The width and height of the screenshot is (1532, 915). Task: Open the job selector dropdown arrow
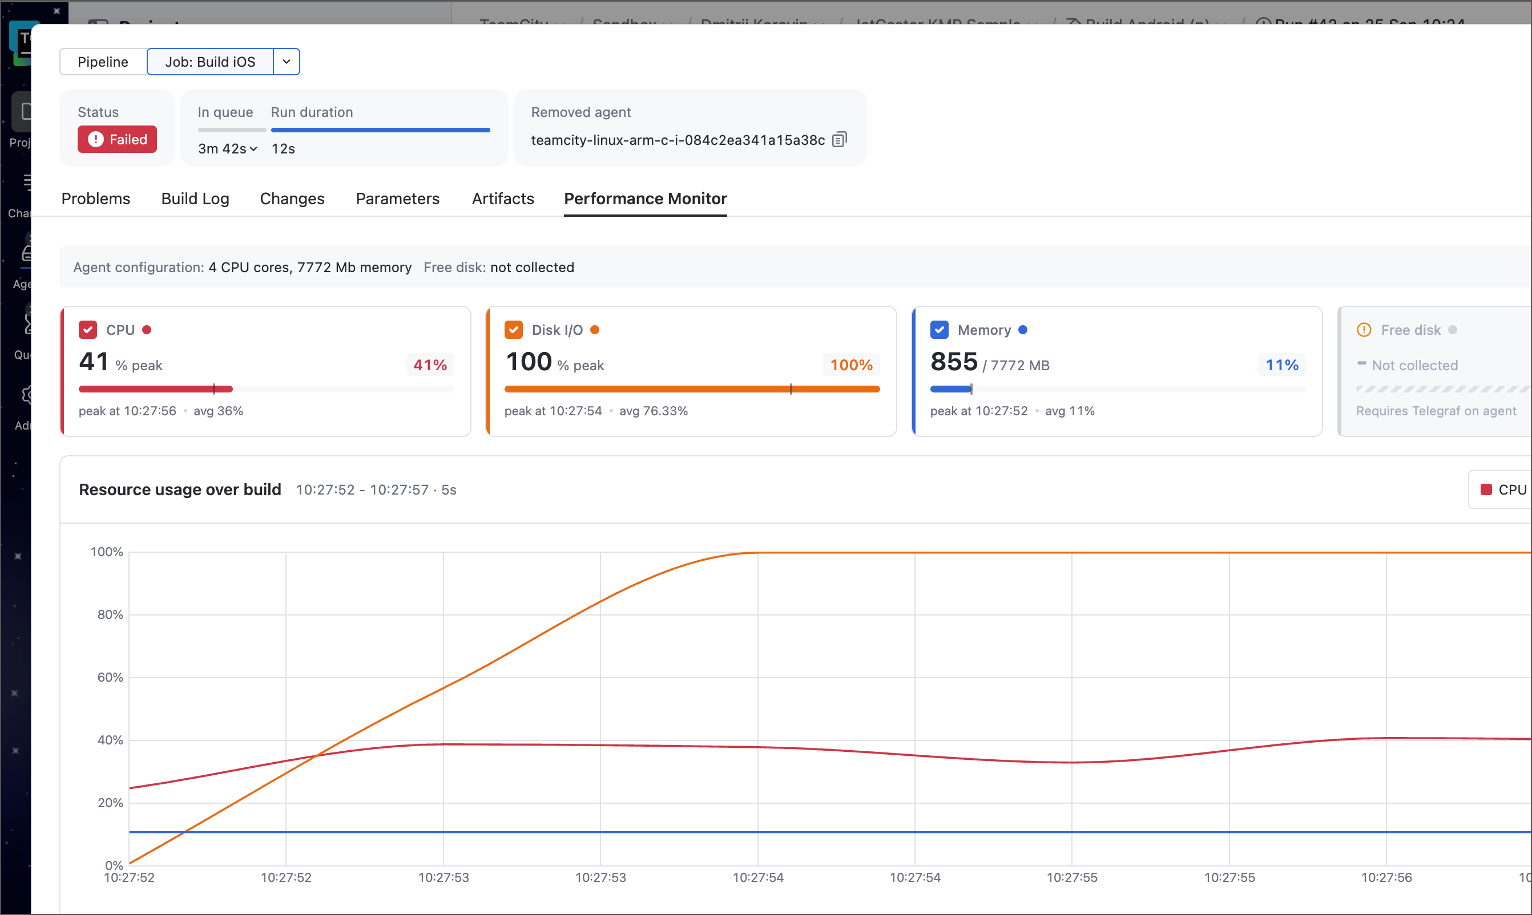pos(287,62)
